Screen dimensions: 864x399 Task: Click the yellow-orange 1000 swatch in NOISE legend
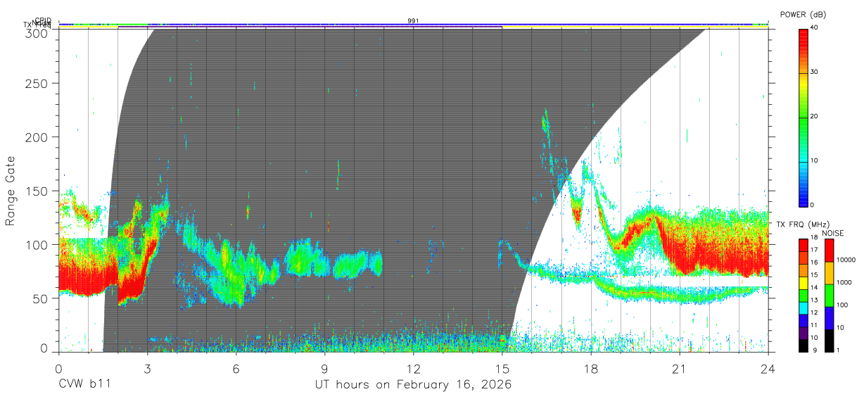(829, 272)
